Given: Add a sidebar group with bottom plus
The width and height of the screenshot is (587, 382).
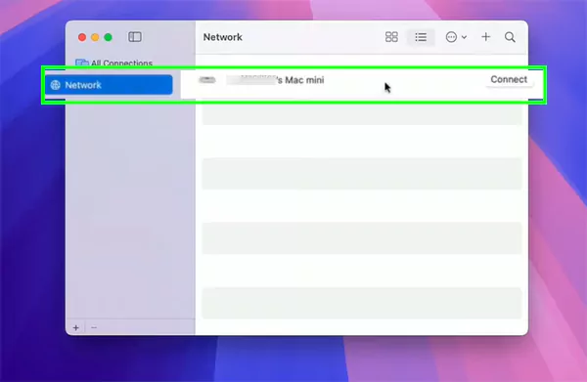Looking at the screenshot, I should pyautogui.click(x=76, y=328).
